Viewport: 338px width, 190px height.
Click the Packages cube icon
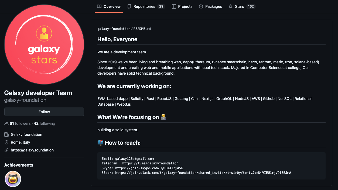point(201,6)
